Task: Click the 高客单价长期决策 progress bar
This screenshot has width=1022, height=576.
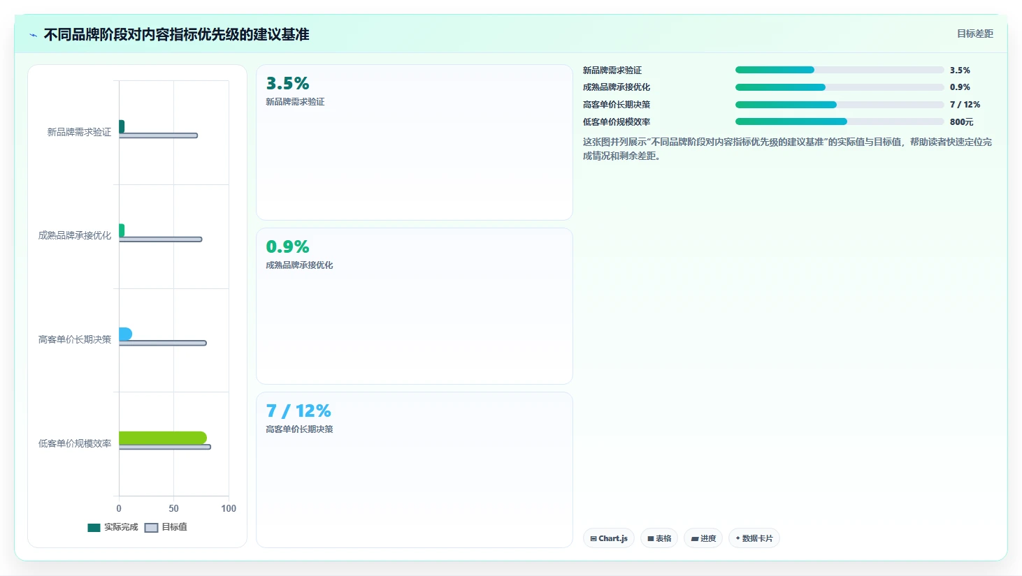Action: tap(840, 105)
